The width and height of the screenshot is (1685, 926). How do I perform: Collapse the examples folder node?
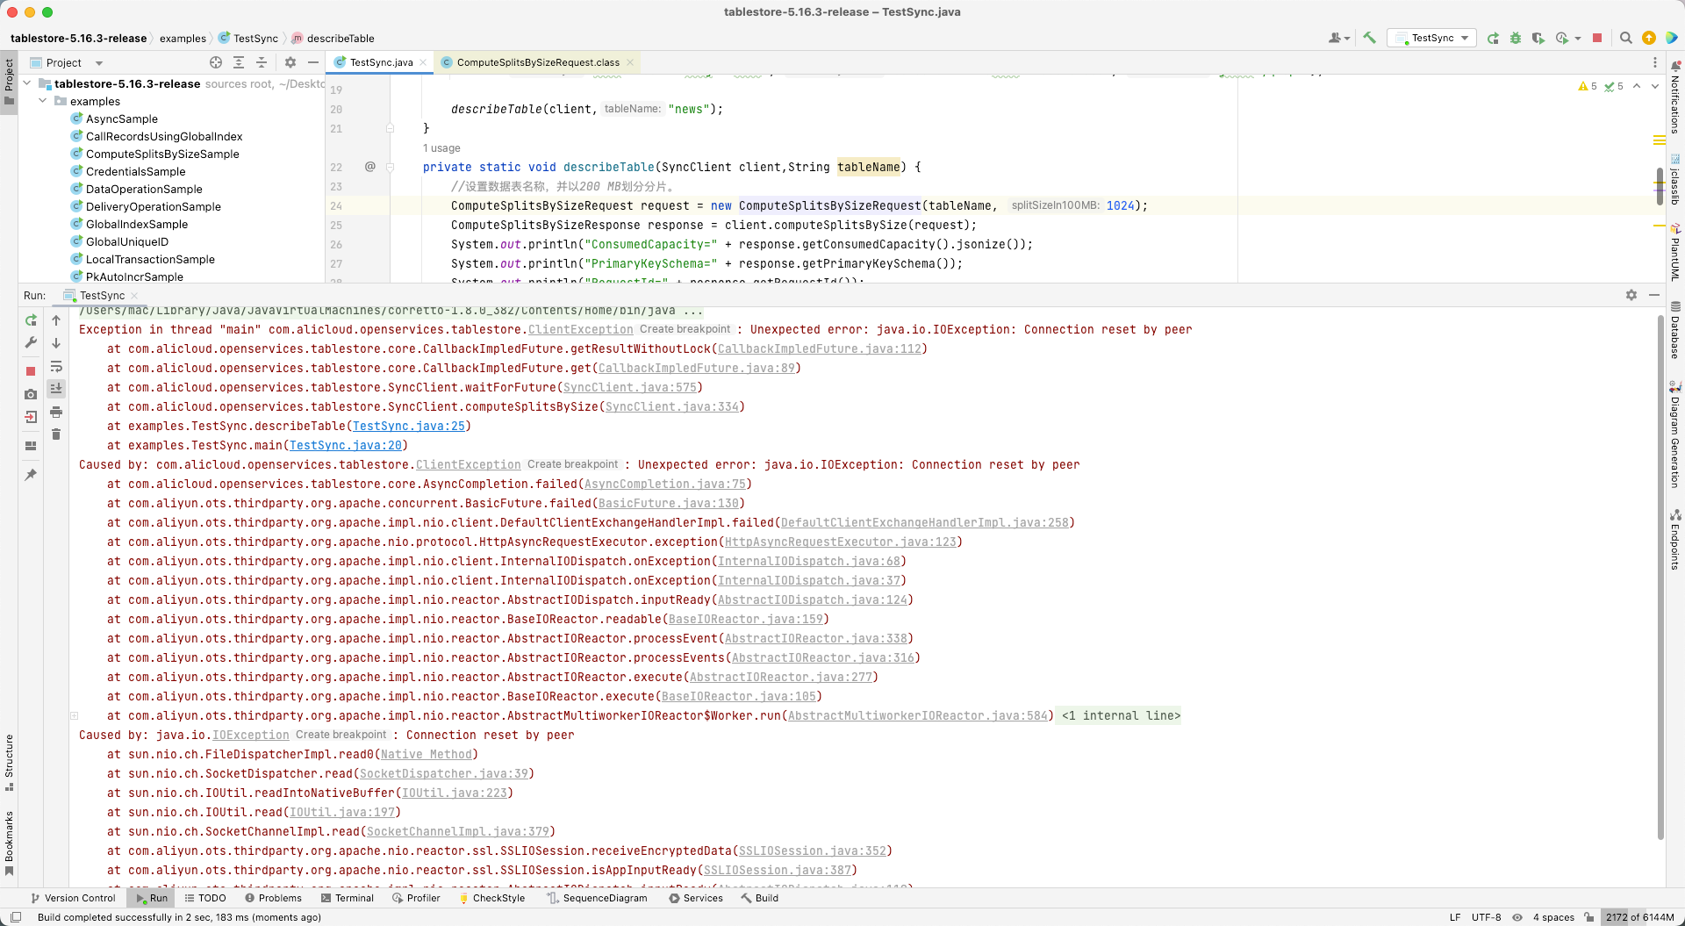click(43, 101)
